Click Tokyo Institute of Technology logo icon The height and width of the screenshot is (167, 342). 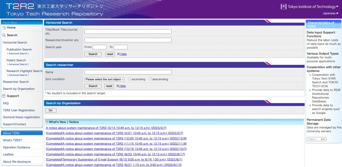pyautogui.click(x=283, y=7)
